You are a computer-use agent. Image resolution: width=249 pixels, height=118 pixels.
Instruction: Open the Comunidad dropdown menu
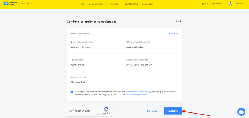pos(148,4)
